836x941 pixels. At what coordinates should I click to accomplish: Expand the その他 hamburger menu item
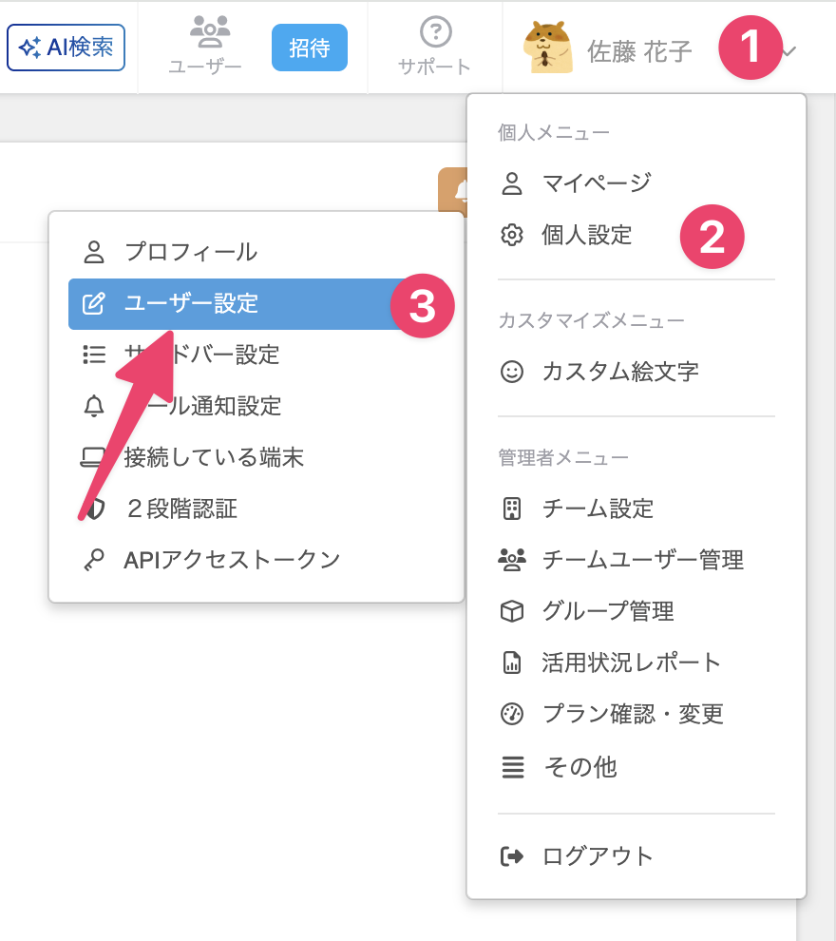(636, 767)
